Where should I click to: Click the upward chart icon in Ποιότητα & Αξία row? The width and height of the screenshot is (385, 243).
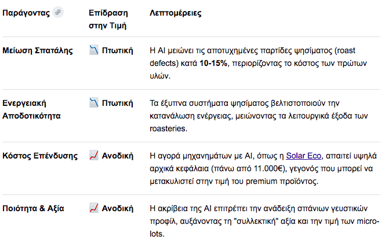pyautogui.click(x=94, y=208)
